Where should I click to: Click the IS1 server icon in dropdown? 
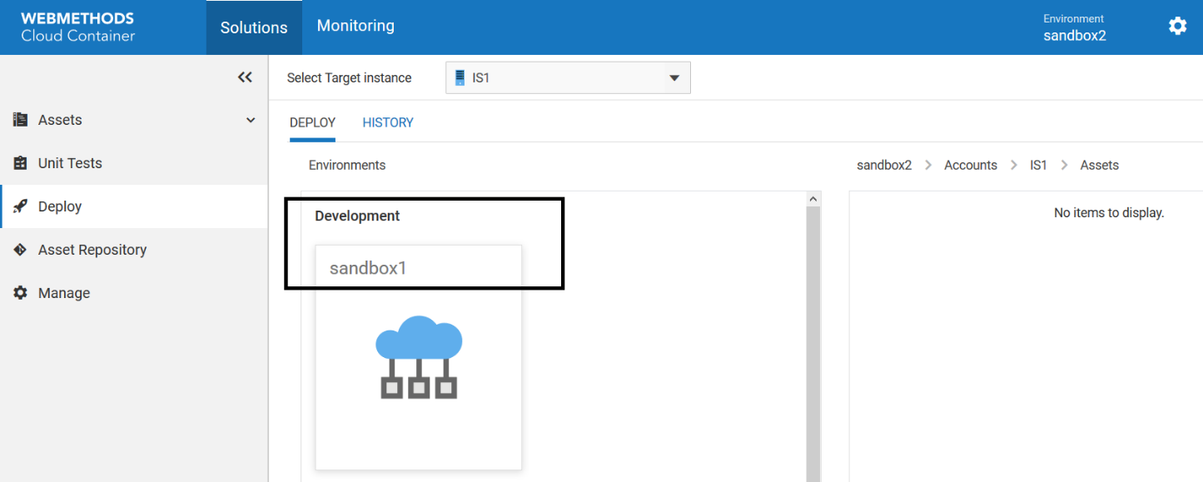click(x=460, y=78)
